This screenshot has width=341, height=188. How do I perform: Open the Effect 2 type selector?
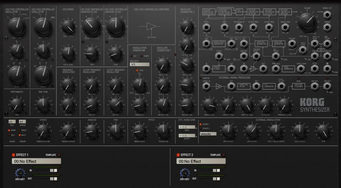pyautogui.click(x=201, y=161)
